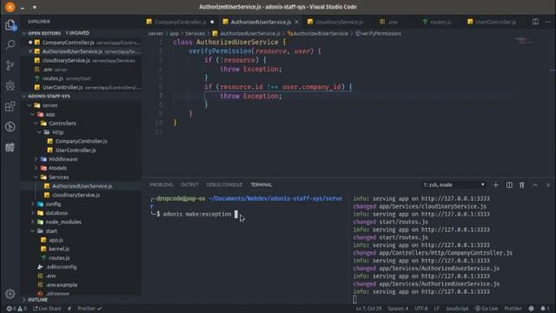Place cursor on line 7 throw Exception
556x313 pixels.
pyautogui.click(x=251, y=96)
